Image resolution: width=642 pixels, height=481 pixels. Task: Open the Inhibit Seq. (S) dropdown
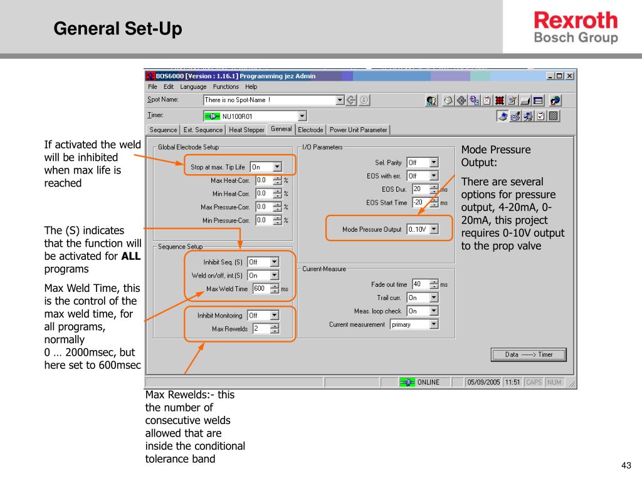(275, 262)
